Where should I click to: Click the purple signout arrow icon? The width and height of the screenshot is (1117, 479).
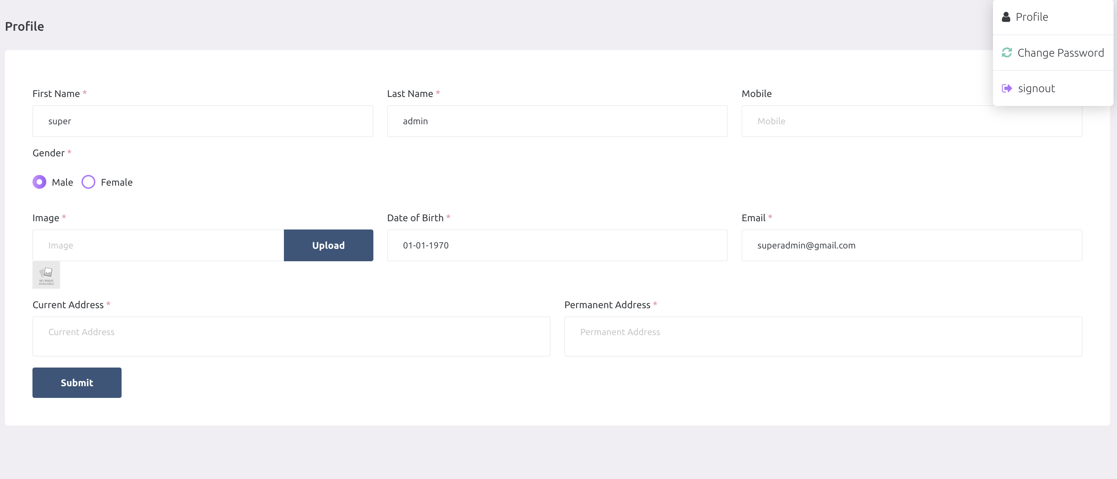(1007, 88)
